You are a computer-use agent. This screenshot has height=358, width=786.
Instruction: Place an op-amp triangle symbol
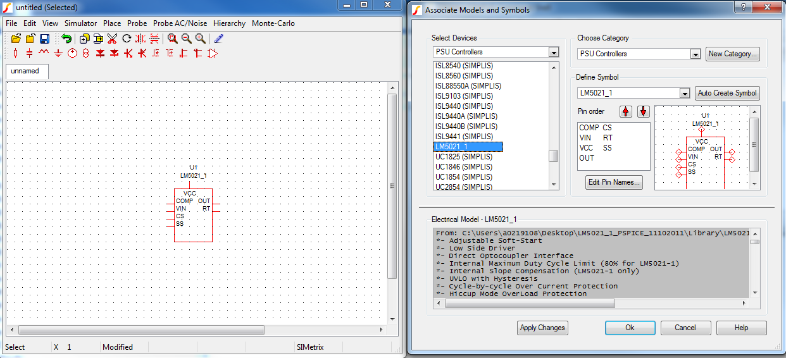coord(213,53)
